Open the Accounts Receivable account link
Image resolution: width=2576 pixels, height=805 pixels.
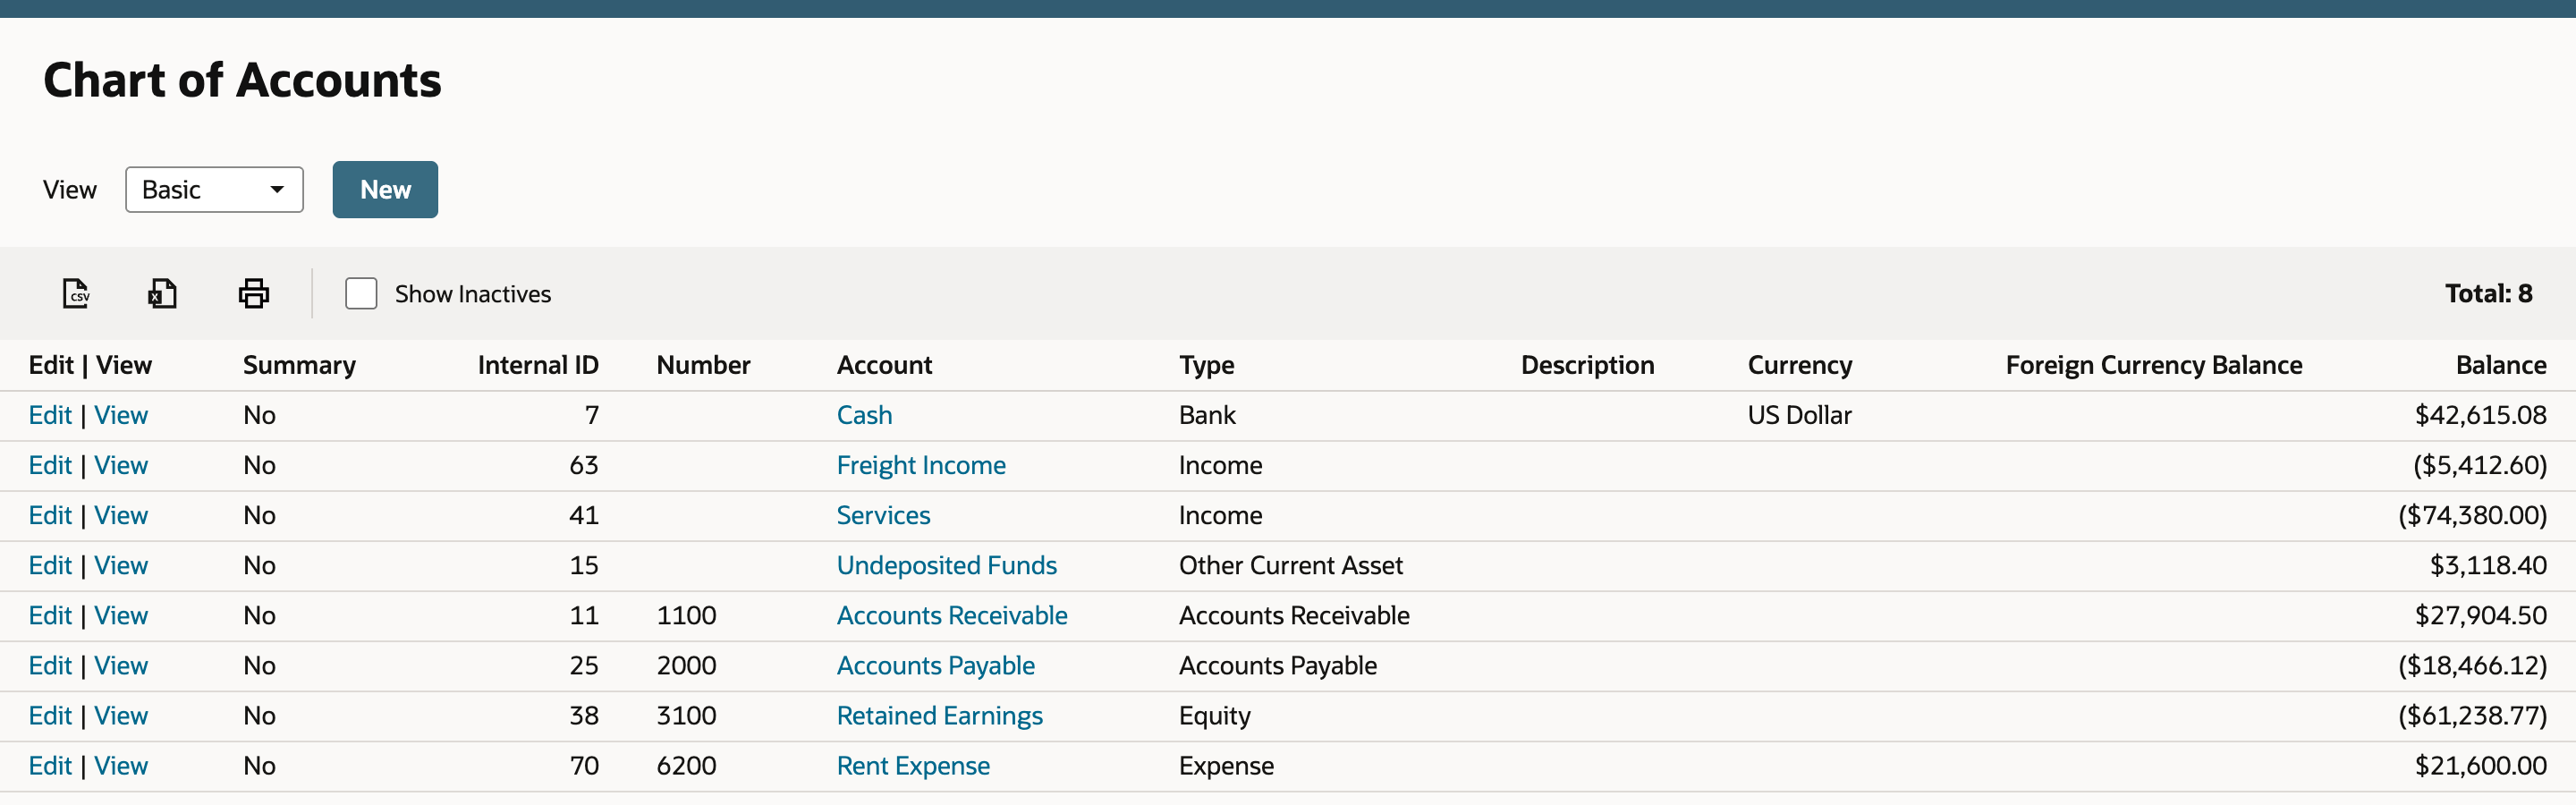(x=952, y=615)
